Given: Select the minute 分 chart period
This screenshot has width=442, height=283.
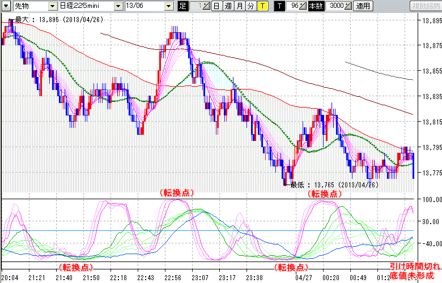Looking at the screenshot, I should coord(251,6).
